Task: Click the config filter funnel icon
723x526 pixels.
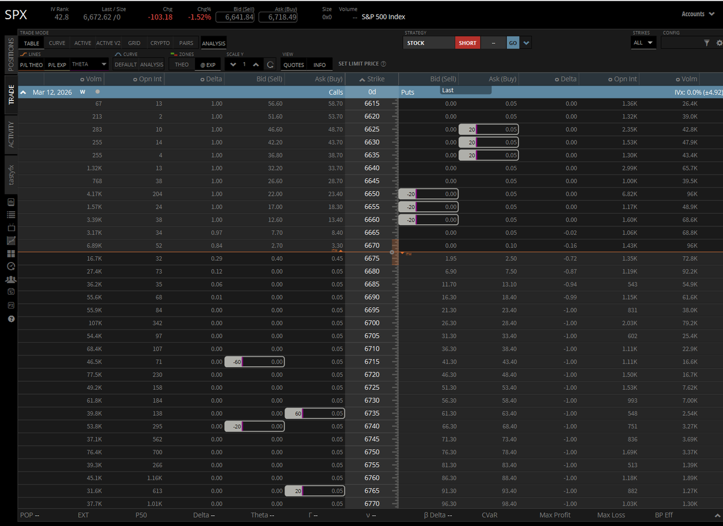Action: [x=707, y=43]
